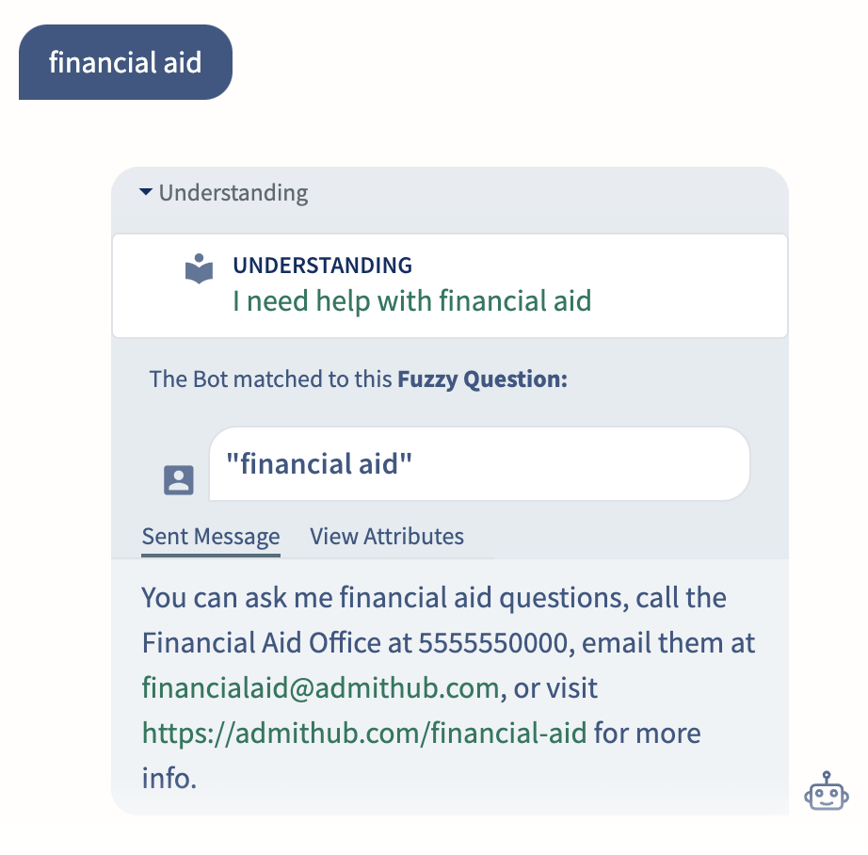Click "You can ask me" message line

(x=434, y=598)
